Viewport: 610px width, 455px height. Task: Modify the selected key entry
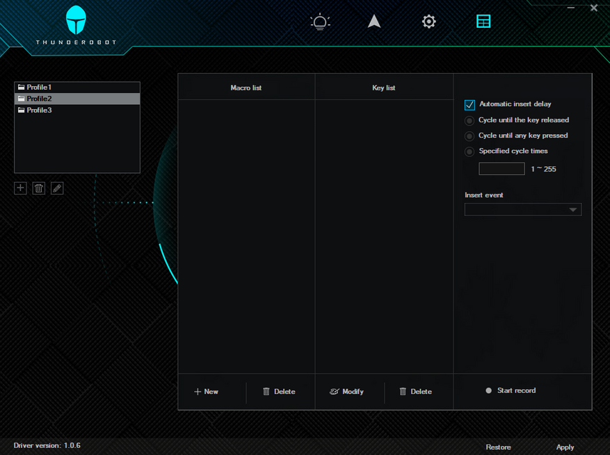point(346,392)
